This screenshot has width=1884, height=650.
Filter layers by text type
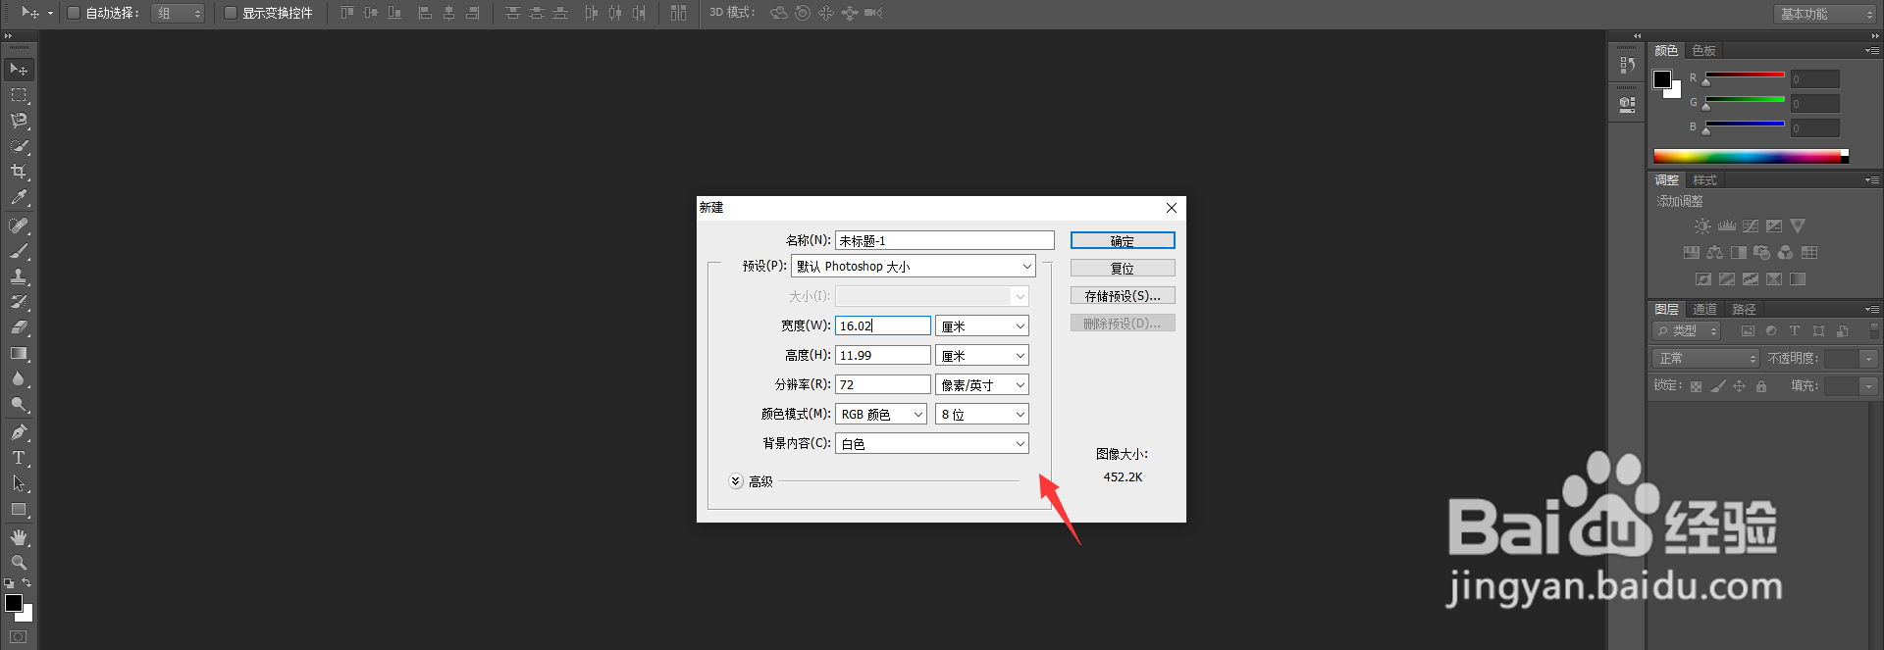(1795, 331)
